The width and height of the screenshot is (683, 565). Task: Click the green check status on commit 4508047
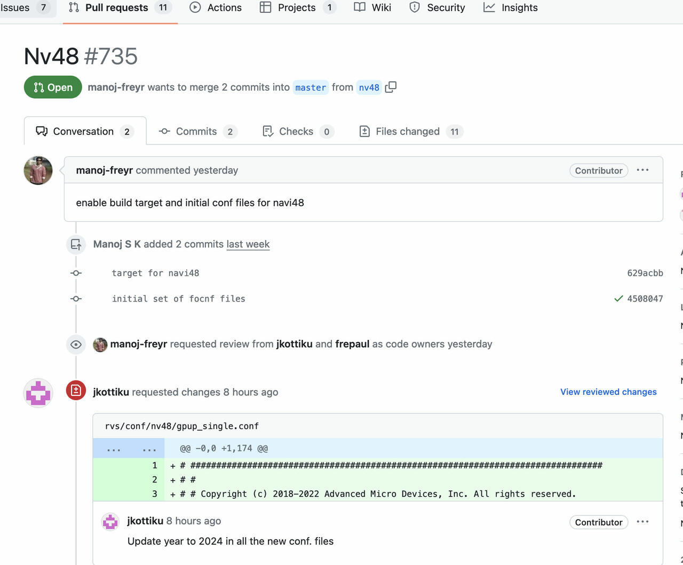[618, 299]
